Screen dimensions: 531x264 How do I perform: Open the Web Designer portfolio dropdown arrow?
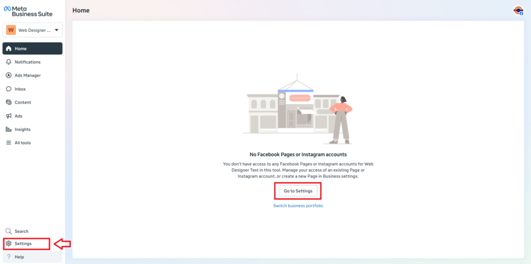pyautogui.click(x=57, y=30)
